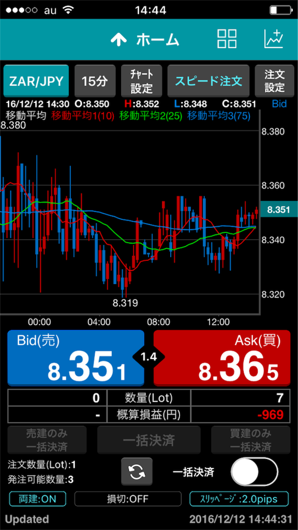Change the 15分 timeframe selector
The height and width of the screenshot is (530, 298).
[x=95, y=81]
